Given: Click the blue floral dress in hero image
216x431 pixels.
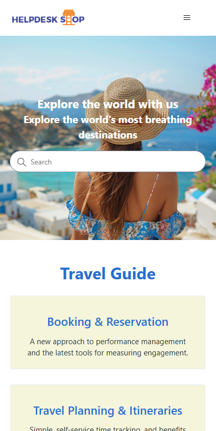Looking at the screenshot, I should (127, 222).
